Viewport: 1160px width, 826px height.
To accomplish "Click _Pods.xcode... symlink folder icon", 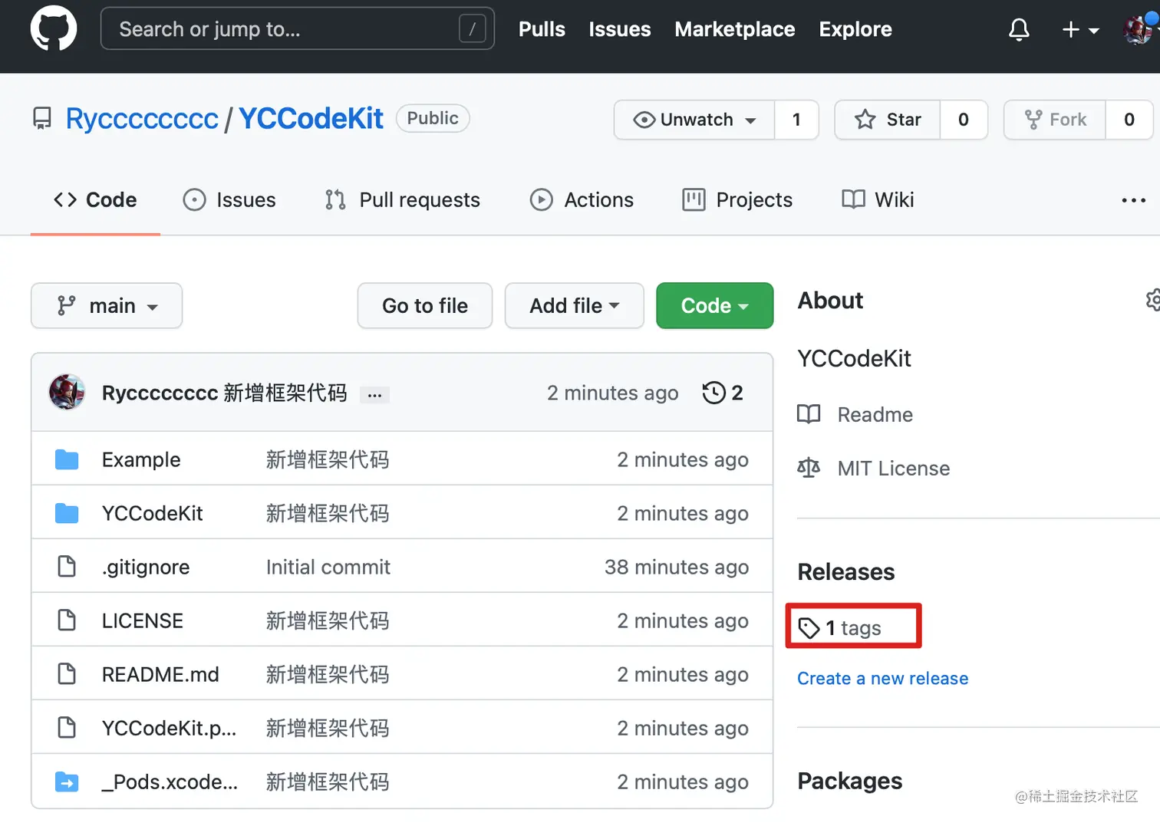I will pyautogui.click(x=67, y=782).
